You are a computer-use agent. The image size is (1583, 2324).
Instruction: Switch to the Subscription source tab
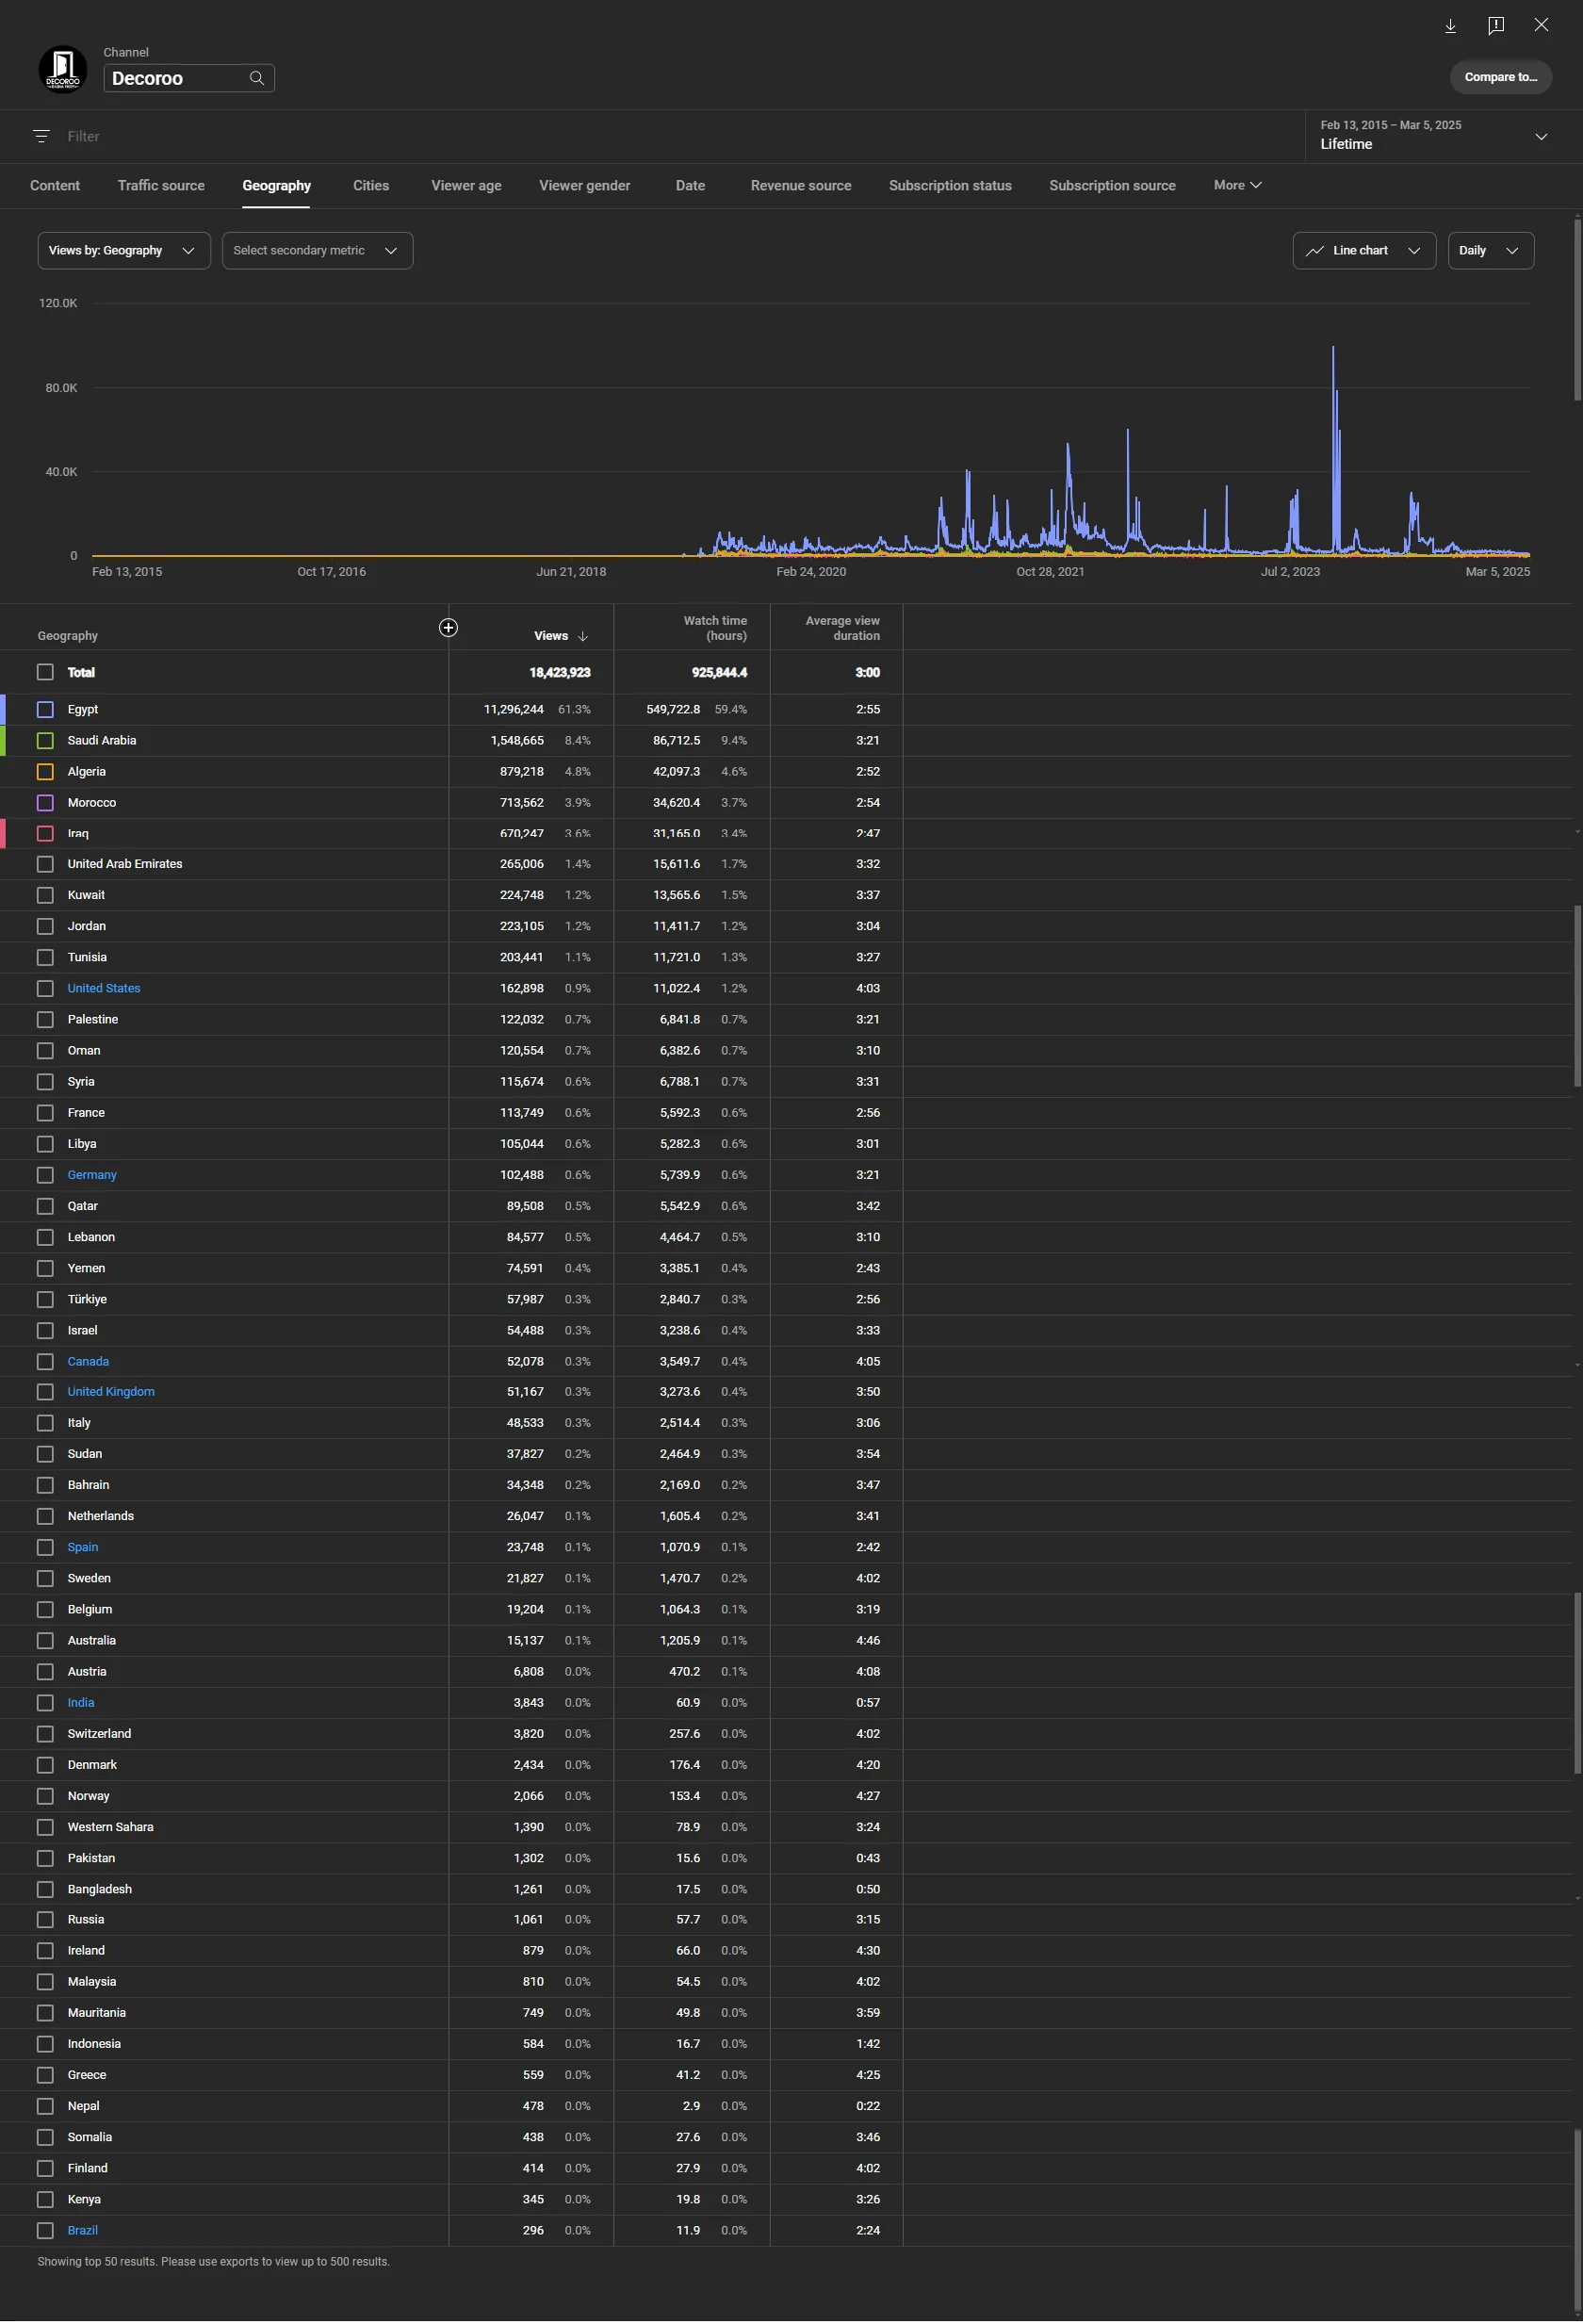(x=1112, y=186)
